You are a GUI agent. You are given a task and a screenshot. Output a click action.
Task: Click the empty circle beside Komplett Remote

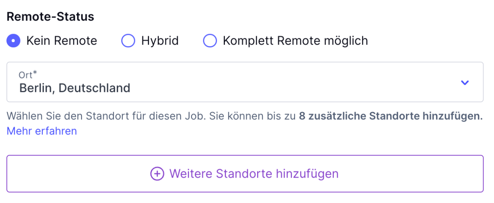210,41
